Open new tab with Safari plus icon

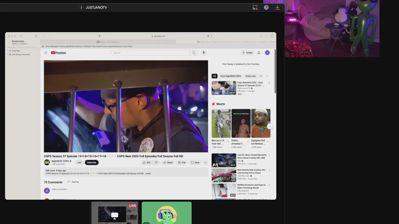click(x=267, y=36)
